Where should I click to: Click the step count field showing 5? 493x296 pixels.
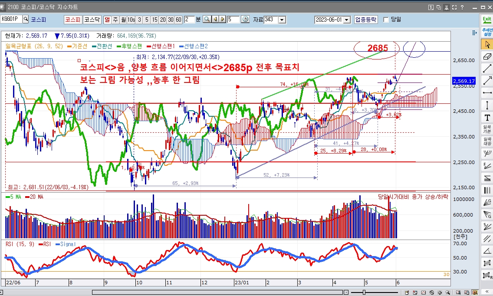[x=233, y=20]
